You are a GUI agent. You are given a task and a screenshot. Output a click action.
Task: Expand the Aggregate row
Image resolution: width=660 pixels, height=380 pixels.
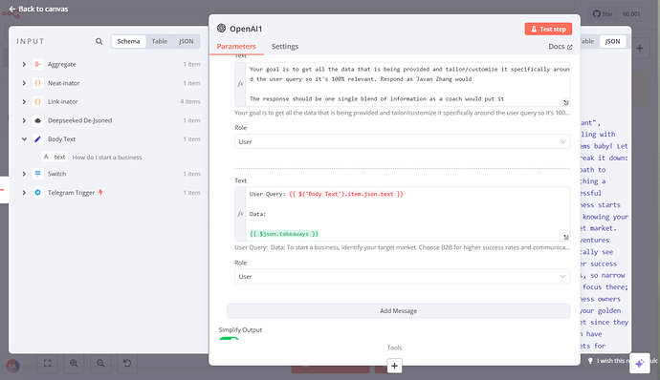pos(24,64)
